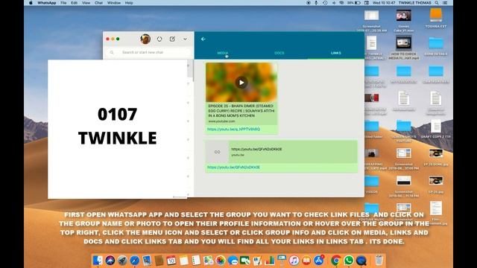Switch to the Media tab

click(x=222, y=53)
